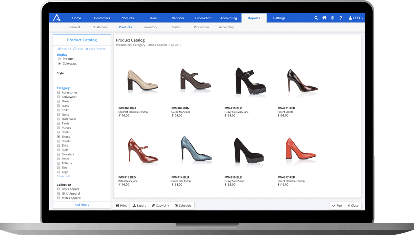Collapse categories with Show Less
The width and height of the screenshot is (414, 235).
click(63, 176)
